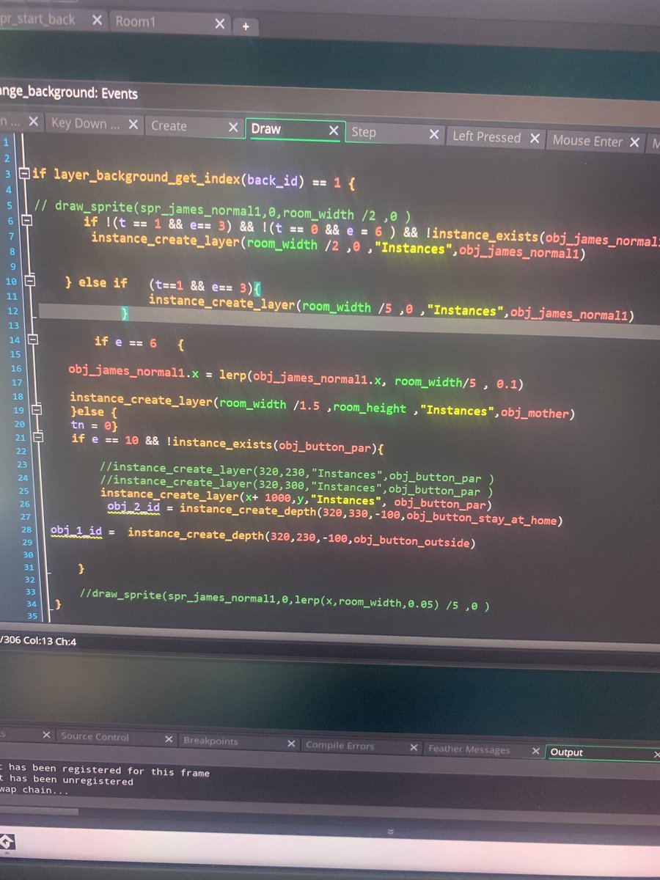Close the Room1 workspace tab
This screenshot has height=880, width=660.
219,23
